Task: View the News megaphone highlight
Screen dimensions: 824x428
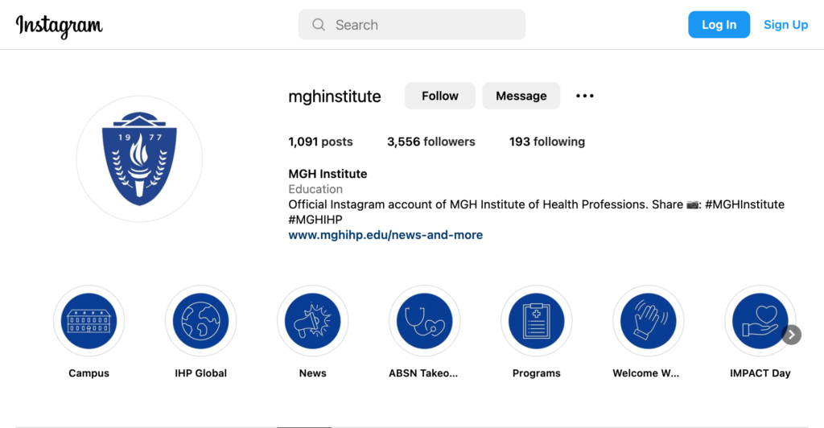Action: (313, 321)
